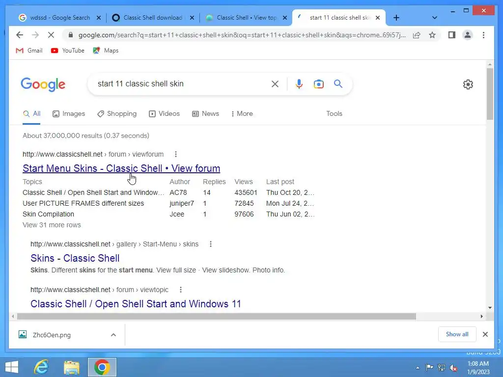
Task: Search by image with the camera icon
Action: (318, 84)
